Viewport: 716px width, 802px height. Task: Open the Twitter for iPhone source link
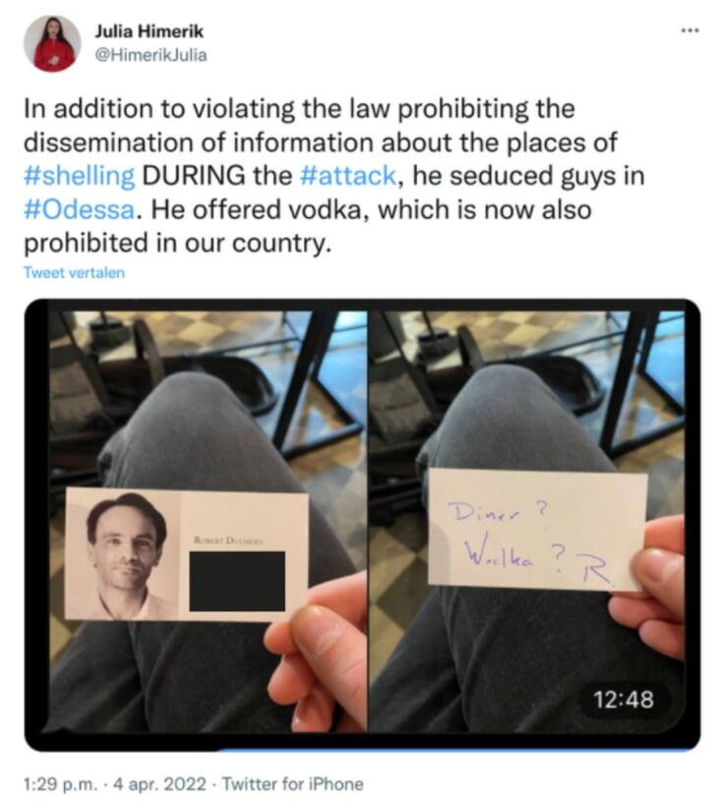coord(293,783)
